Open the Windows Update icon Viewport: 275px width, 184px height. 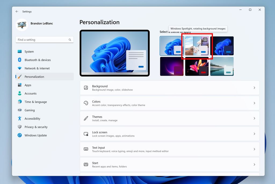[20, 135]
